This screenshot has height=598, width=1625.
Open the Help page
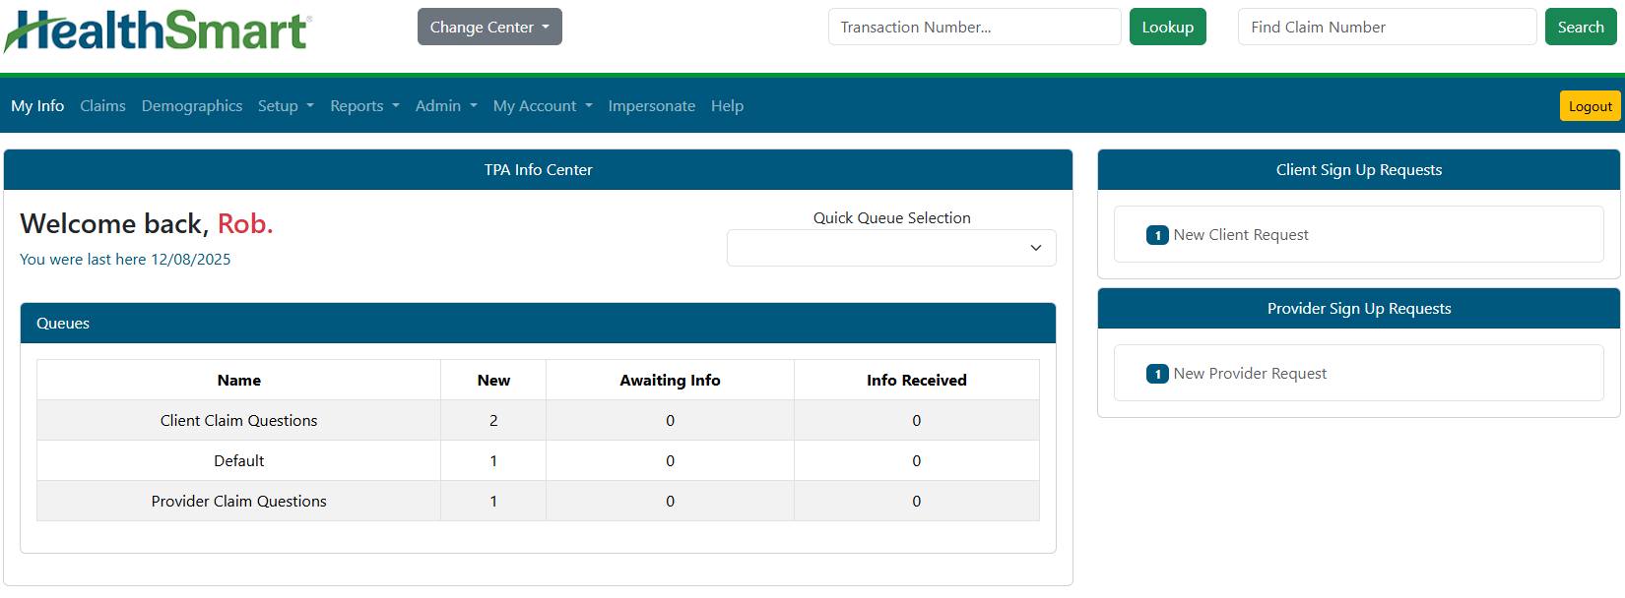tap(727, 106)
